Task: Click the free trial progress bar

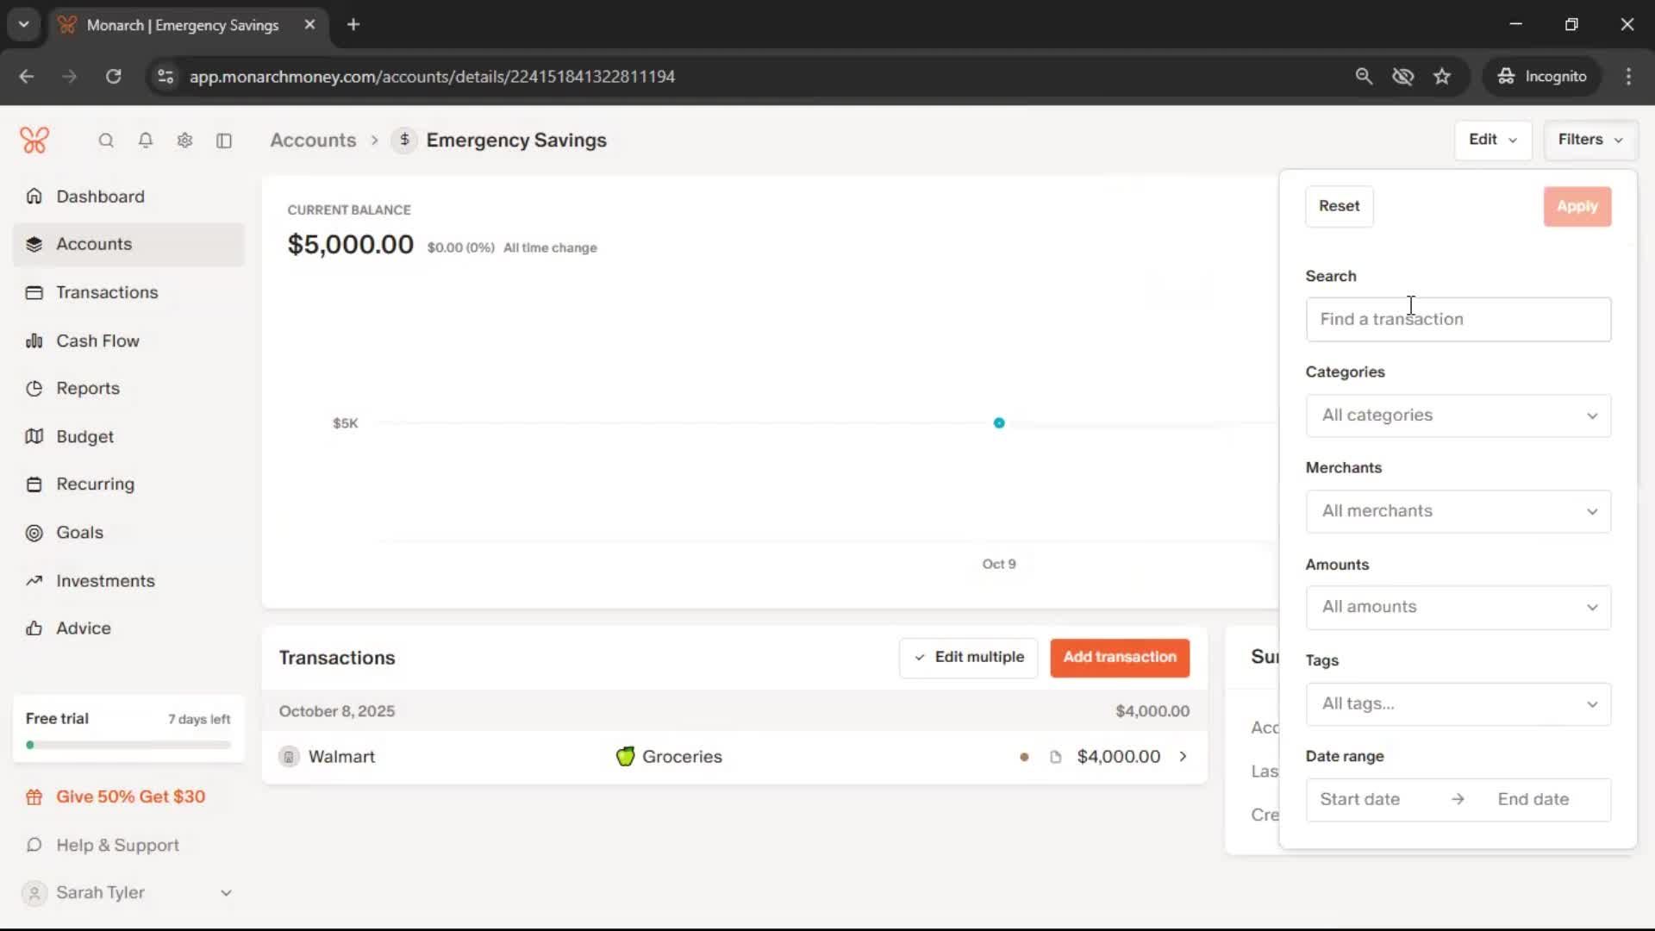Action: tap(128, 744)
